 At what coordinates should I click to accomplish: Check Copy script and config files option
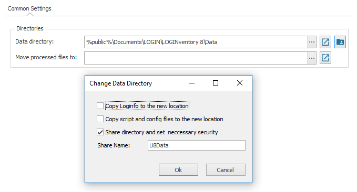(x=100, y=119)
